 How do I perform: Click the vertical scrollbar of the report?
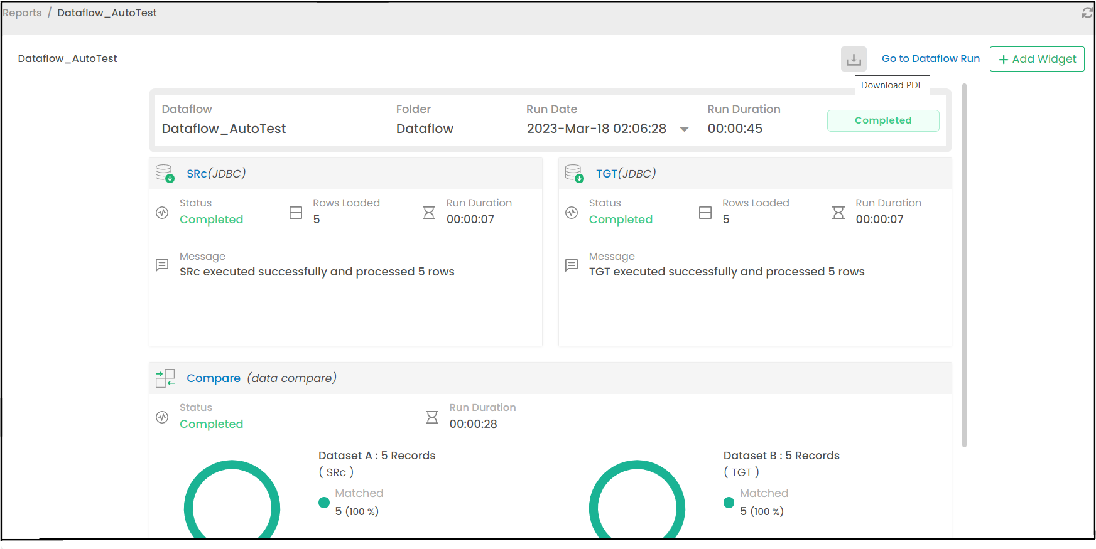964,264
